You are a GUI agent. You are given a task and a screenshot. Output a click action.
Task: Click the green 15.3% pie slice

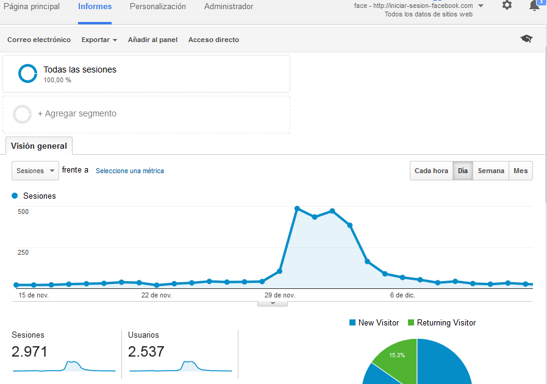[x=399, y=358]
